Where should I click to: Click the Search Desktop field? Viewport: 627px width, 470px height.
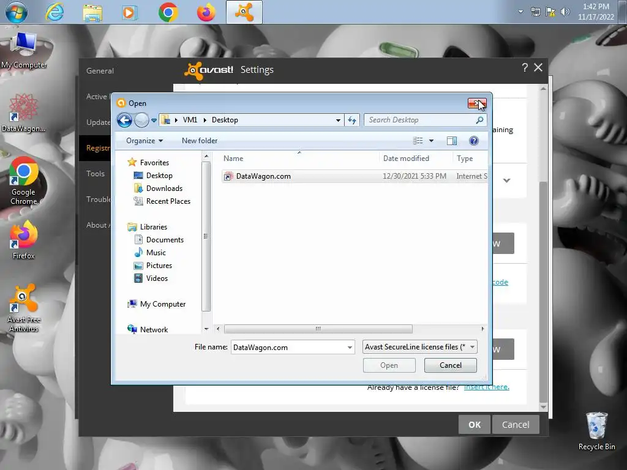tap(420, 120)
